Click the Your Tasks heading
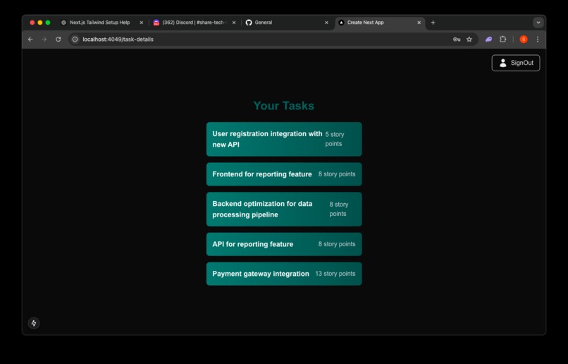The width and height of the screenshot is (568, 364). tap(283, 106)
